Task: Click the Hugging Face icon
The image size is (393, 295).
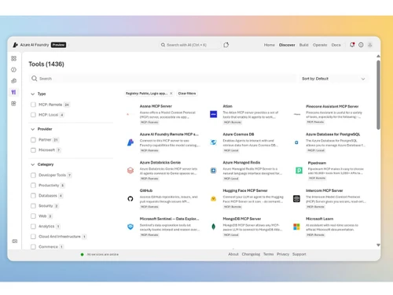Action: (214, 199)
